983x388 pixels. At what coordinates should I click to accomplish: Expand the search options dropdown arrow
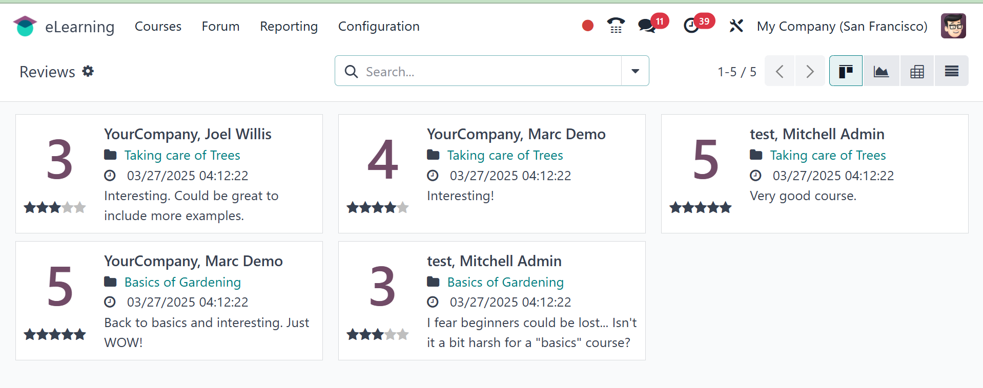[x=635, y=71]
